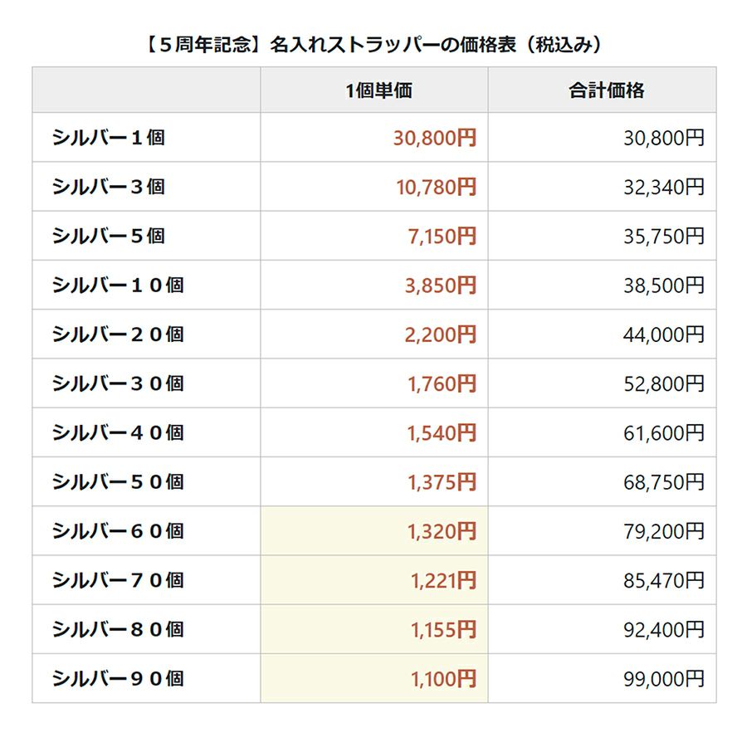Click the 52,800円 total price cell
747x747 pixels.
point(663,383)
